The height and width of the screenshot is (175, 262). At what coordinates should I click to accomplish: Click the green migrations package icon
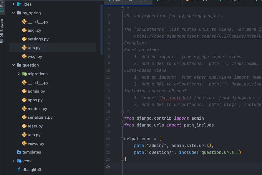24,74
